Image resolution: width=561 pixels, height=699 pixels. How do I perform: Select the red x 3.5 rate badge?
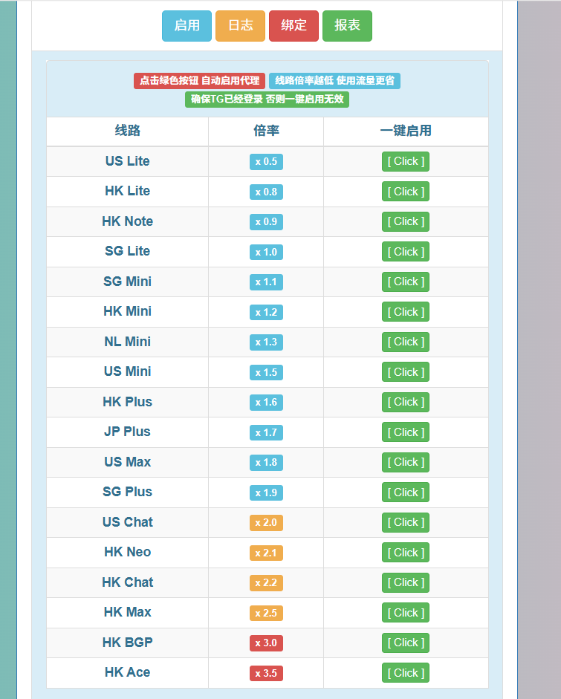click(x=266, y=673)
